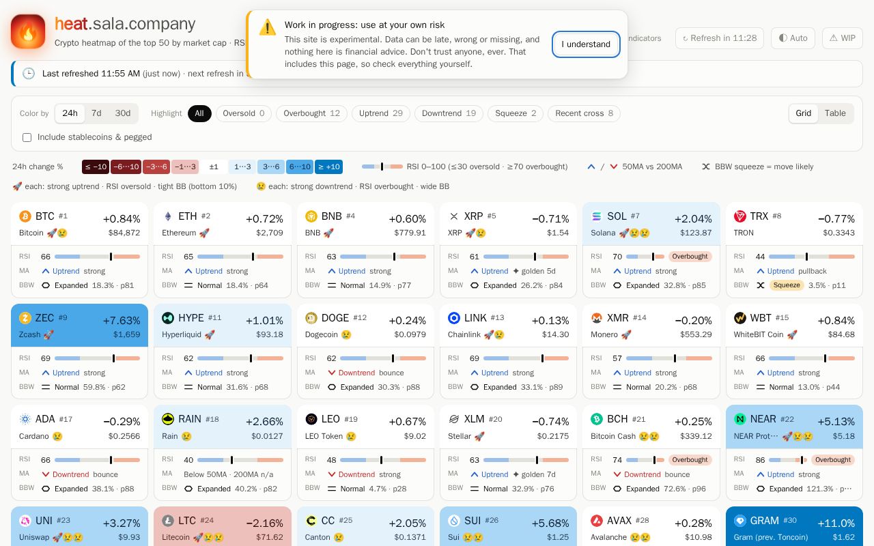Click the Bitcoin coin icon
Image resolution: width=874 pixels, height=546 pixels.
pos(25,216)
